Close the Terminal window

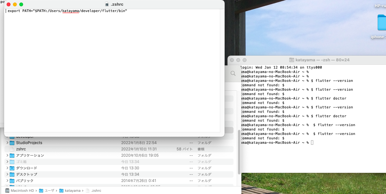click(x=232, y=60)
